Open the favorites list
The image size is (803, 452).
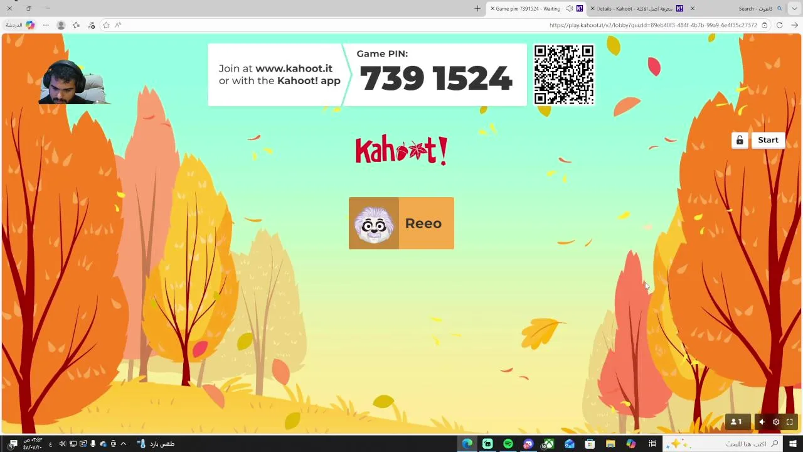click(x=76, y=25)
